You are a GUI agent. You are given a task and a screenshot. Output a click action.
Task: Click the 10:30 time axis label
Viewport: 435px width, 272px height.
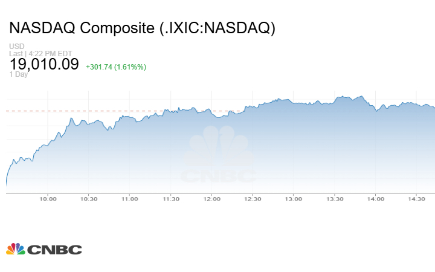pyautogui.click(x=89, y=199)
